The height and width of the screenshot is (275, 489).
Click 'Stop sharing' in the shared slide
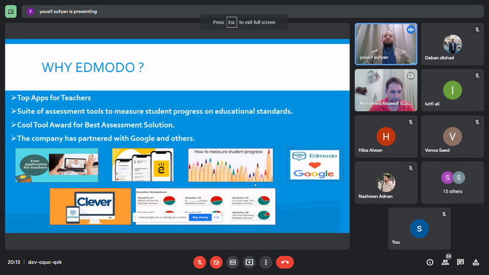click(x=200, y=218)
